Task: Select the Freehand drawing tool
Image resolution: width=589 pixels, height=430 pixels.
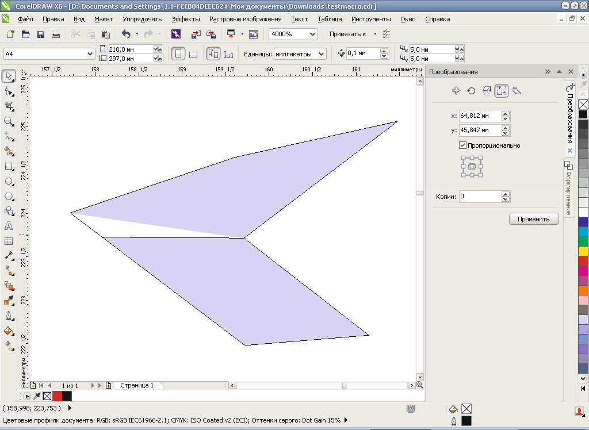Action: click(x=9, y=136)
